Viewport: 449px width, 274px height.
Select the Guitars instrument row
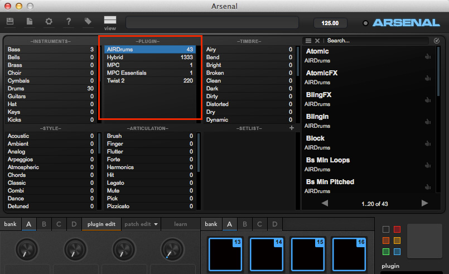(50, 97)
